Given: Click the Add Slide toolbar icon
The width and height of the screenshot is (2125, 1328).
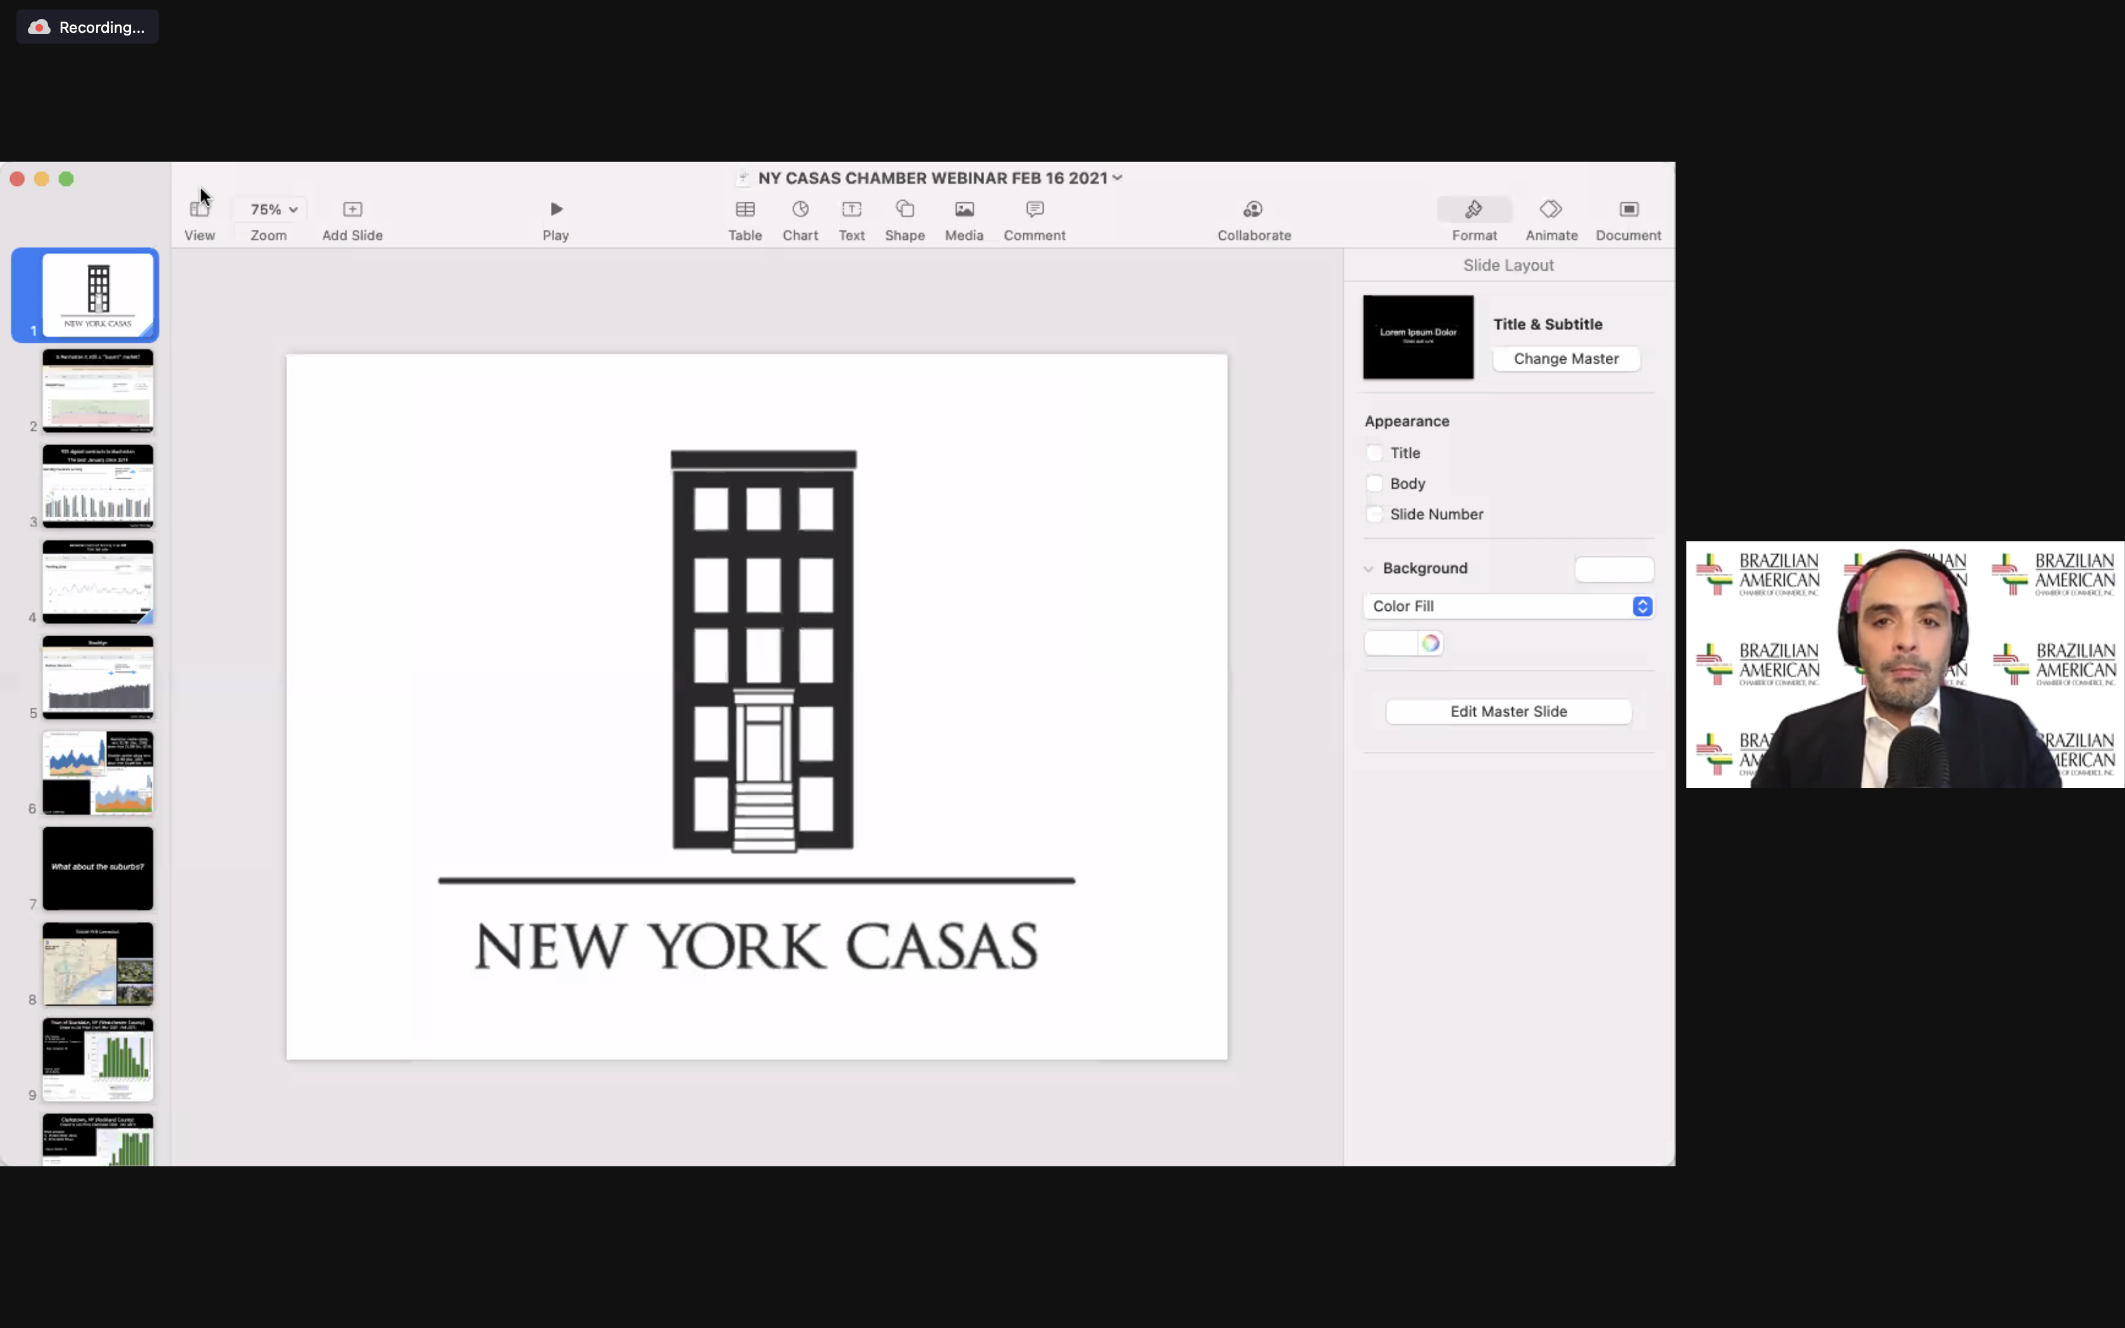Looking at the screenshot, I should point(352,210).
